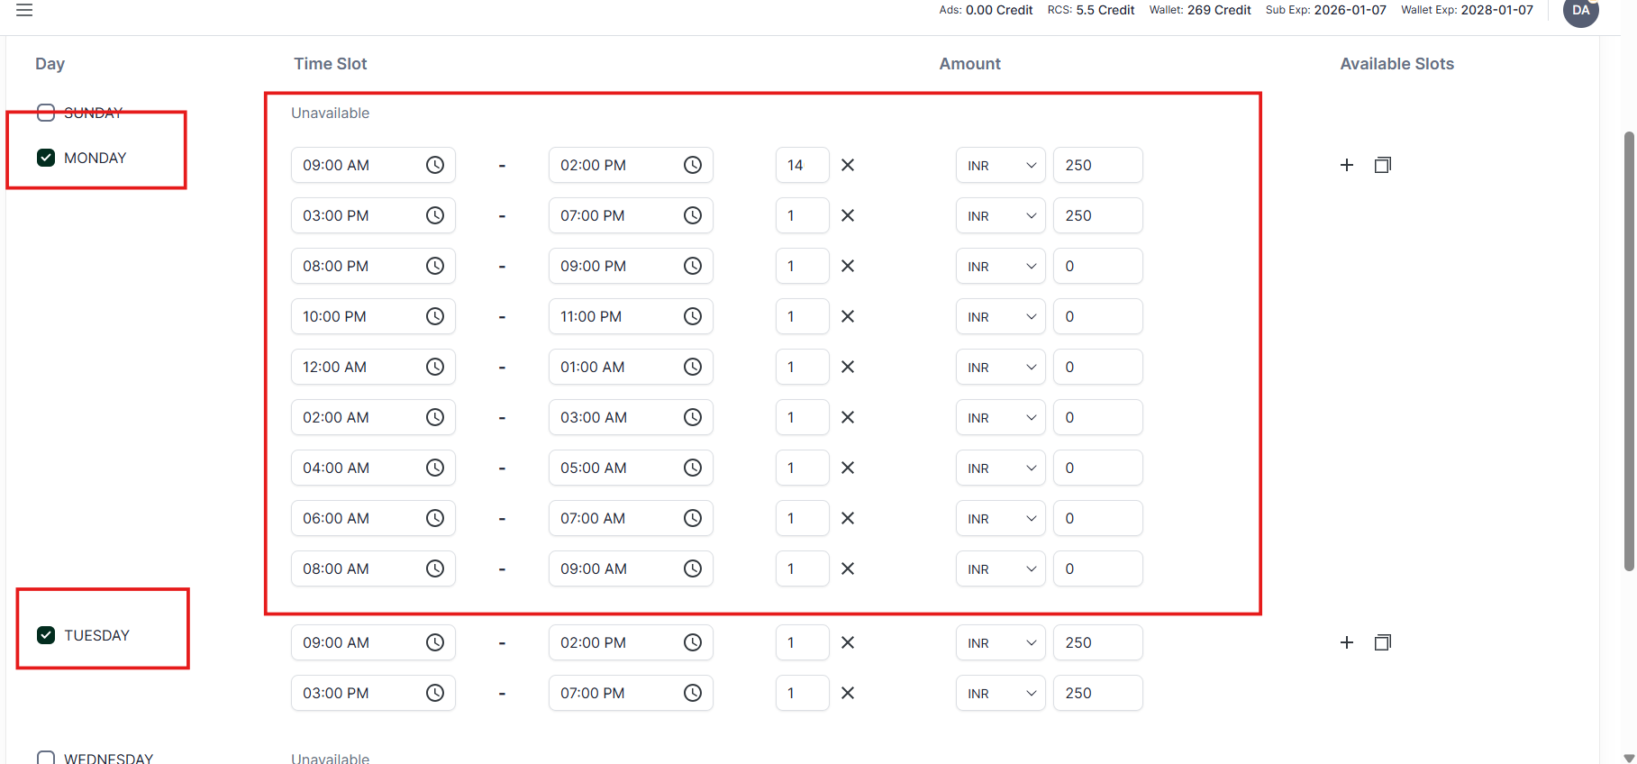Enable the Sunday checkbox

[x=46, y=113]
